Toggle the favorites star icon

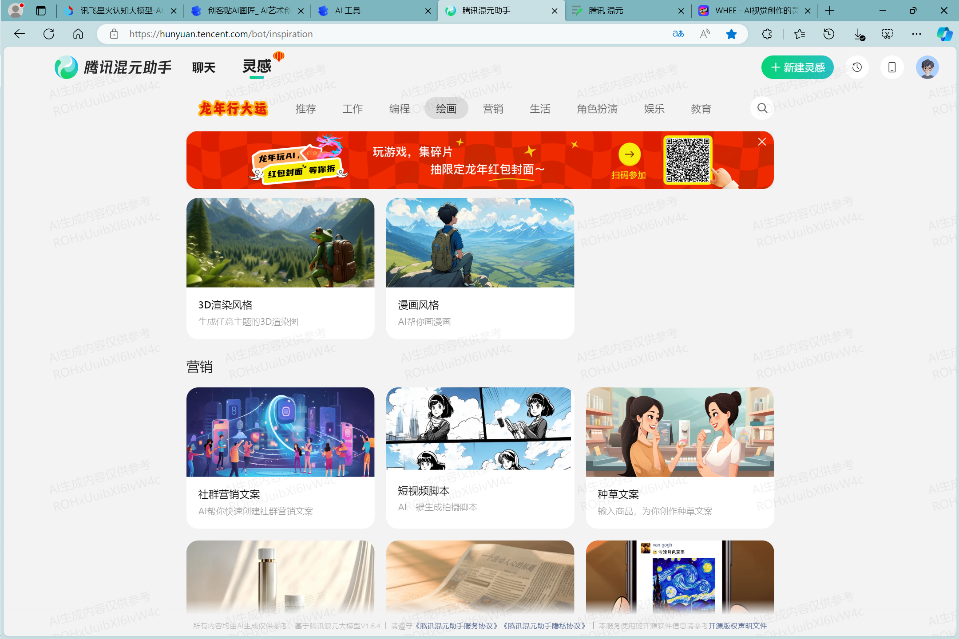pos(731,34)
